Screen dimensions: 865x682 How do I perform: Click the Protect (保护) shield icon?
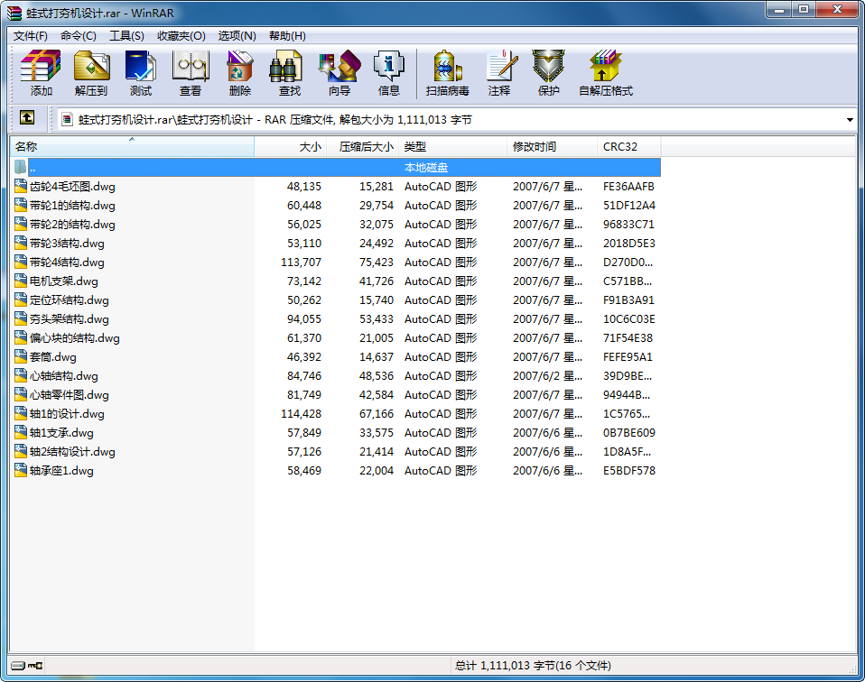click(x=548, y=73)
